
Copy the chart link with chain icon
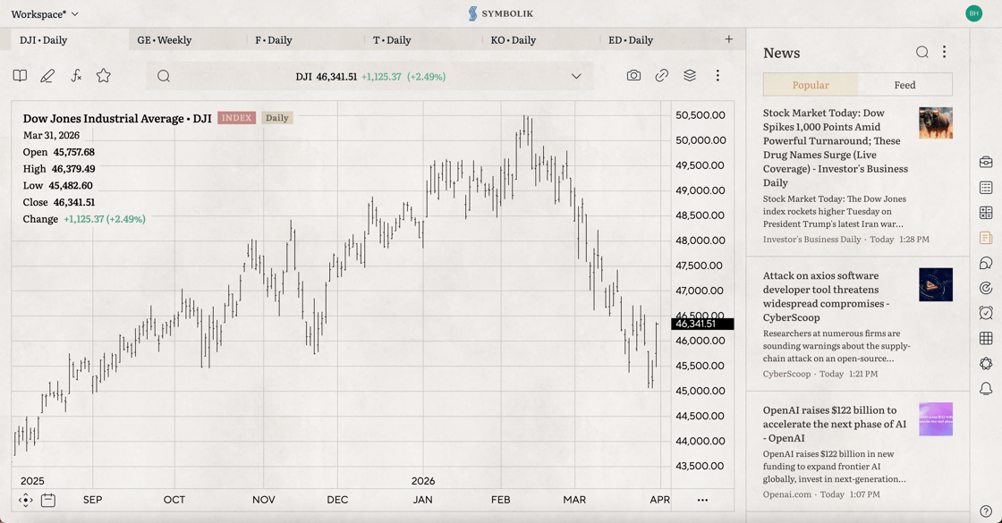pos(661,75)
